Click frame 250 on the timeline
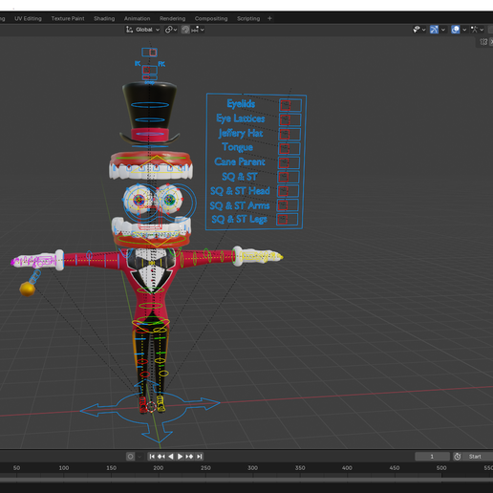This screenshot has height=493, width=493. (x=205, y=468)
